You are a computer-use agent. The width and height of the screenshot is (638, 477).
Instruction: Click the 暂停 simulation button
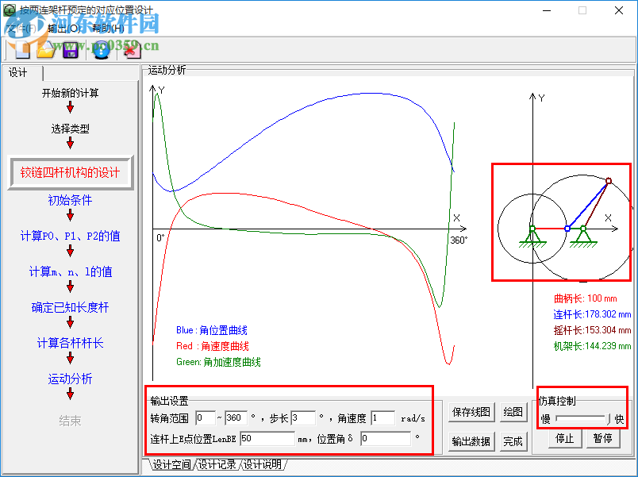pos(603,438)
